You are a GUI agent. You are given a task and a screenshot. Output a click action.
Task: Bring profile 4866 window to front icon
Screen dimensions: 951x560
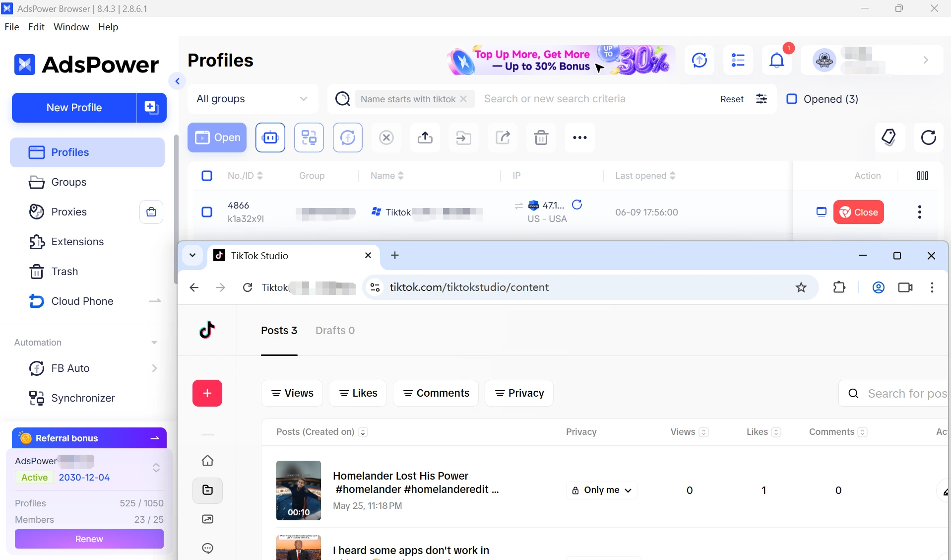pyautogui.click(x=822, y=212)
